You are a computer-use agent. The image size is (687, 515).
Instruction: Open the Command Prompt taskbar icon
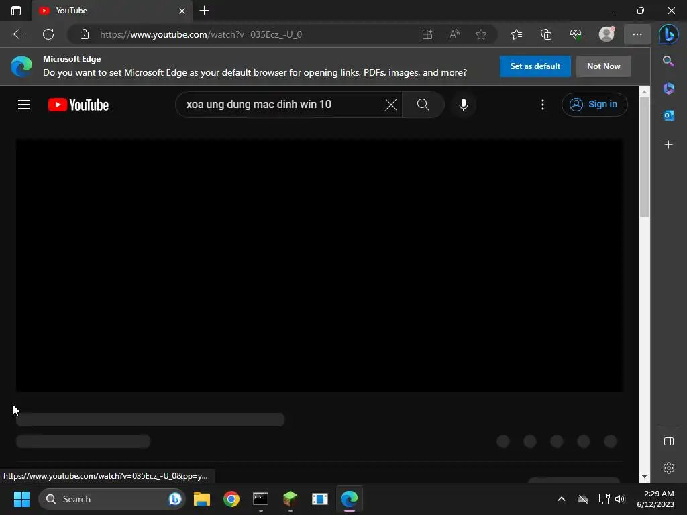pyautogui.click(x=260, y=499)
